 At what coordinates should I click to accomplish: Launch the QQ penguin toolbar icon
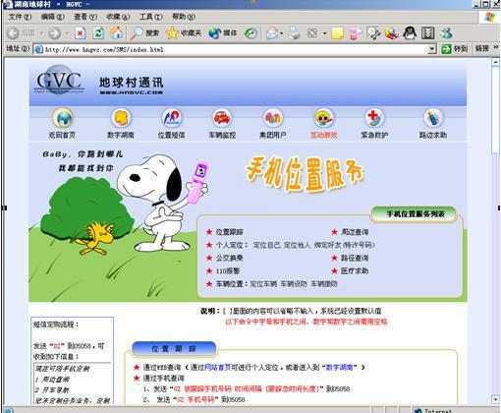(x=410, y=33)
